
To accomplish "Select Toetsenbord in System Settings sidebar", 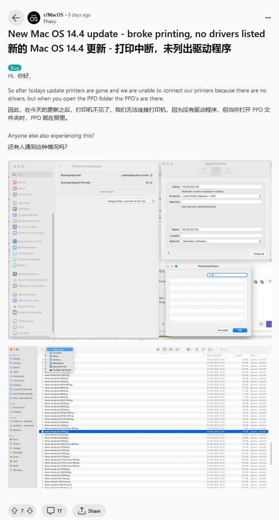I will point(23,321).
